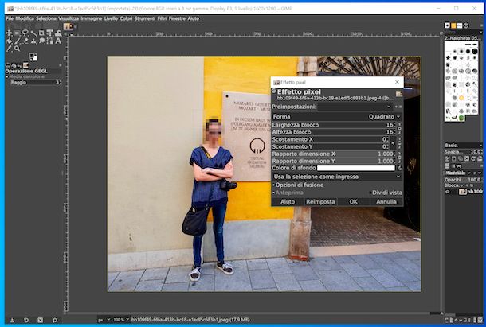Cancel the dialog with Annulla

click(x=386, y=202)
